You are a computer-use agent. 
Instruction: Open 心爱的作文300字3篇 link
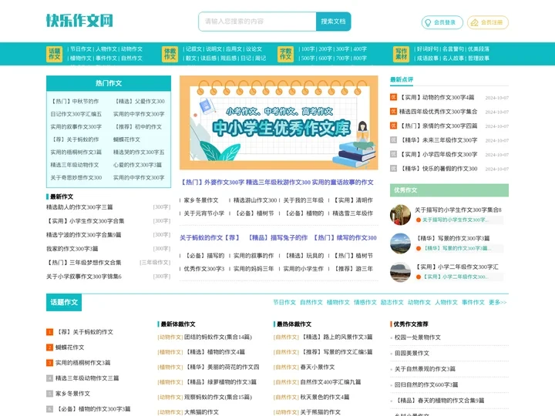137,165
